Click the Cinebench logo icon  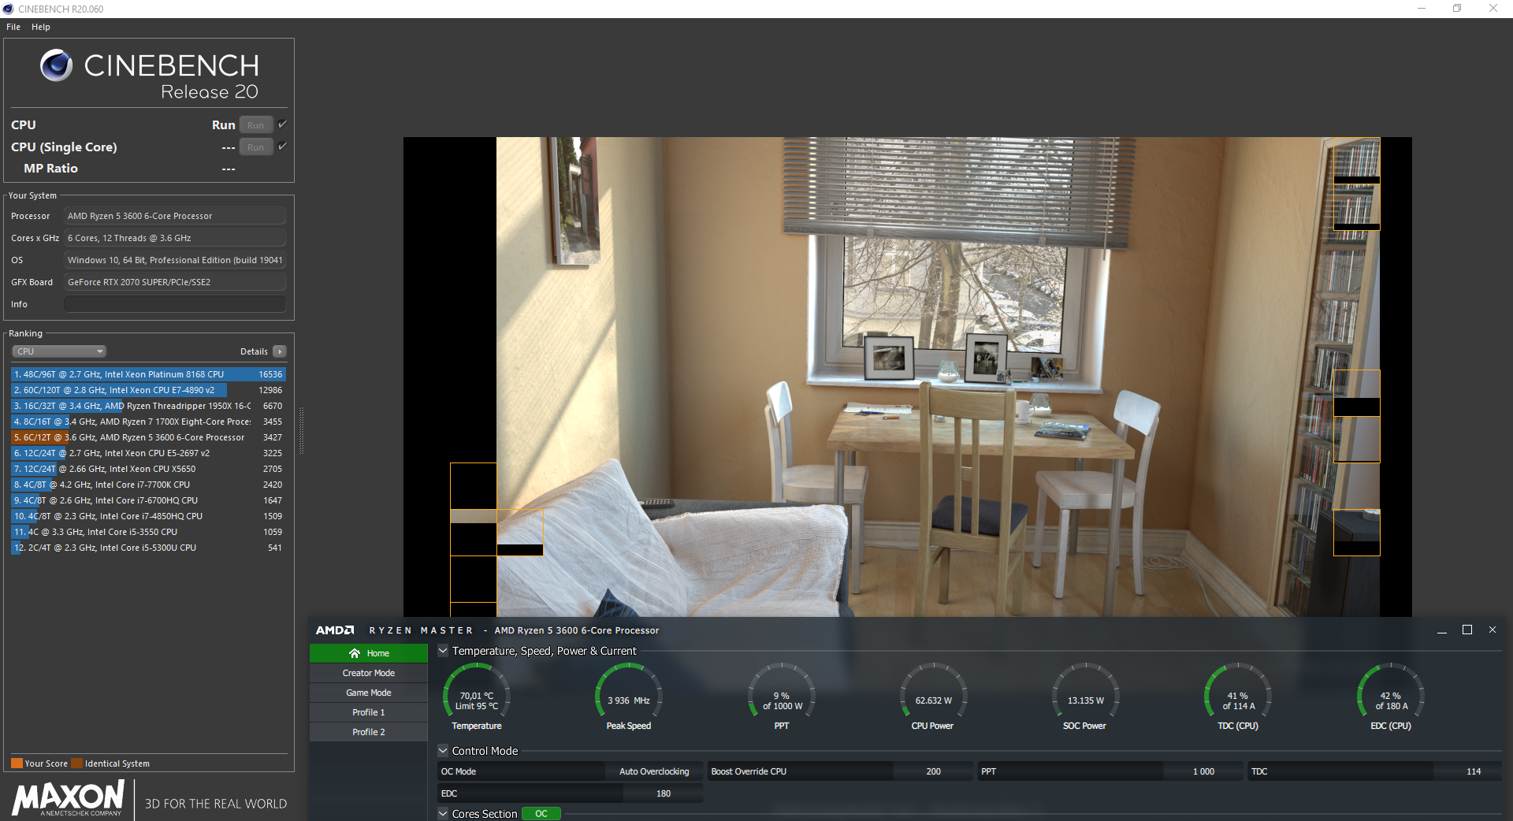click(x=57, y=65)
